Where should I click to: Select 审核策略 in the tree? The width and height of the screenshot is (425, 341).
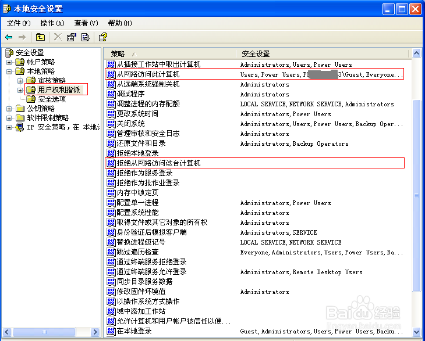point(52,80)
